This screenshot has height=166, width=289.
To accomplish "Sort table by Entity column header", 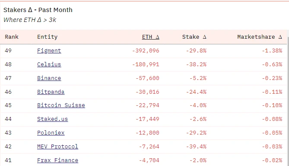I will tap(48, 37).
